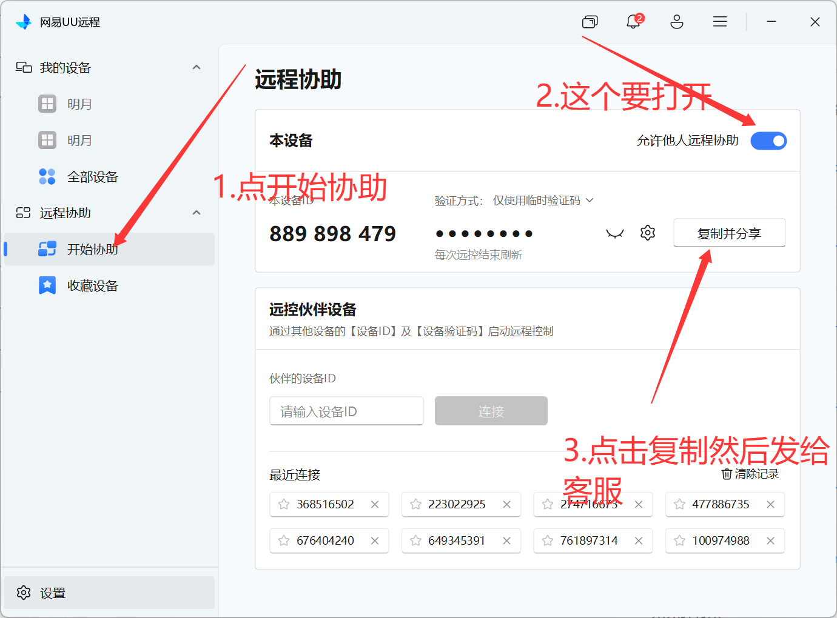Remove 676404240 from recent connections
Viewport: 837px width, 618px height.
pos(375,540)
